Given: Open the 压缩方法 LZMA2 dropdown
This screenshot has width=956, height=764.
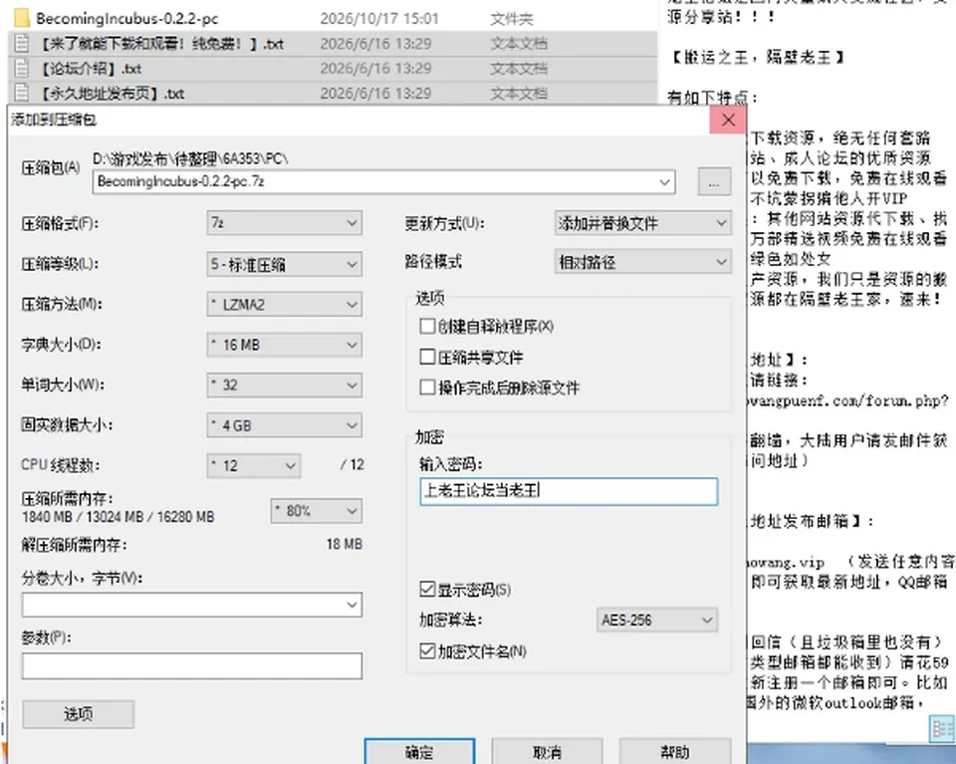Looking at the screenshot, I should click(284, 304).
